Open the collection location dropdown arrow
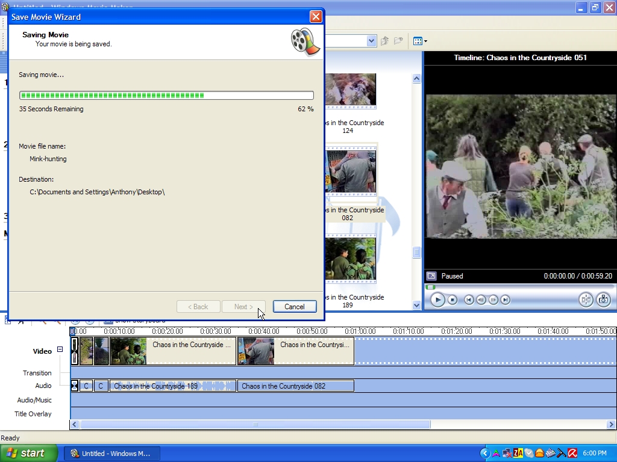Image resolution: width=617 pixels, height=462 pixels. pos(371,41)
